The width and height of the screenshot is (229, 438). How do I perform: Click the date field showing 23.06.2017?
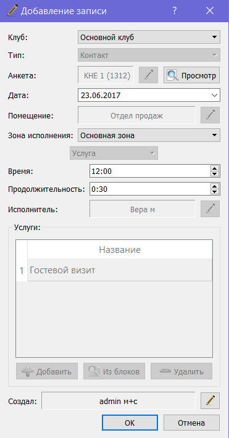(149, 95)
